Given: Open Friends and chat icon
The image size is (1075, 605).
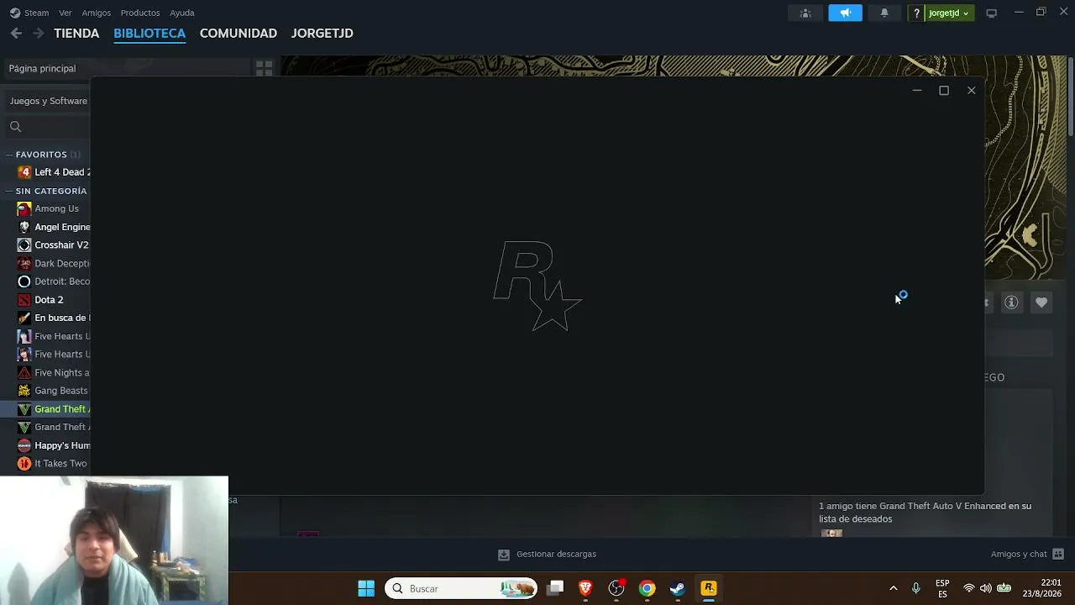Looking at the screenshot, I should 1058,555.
